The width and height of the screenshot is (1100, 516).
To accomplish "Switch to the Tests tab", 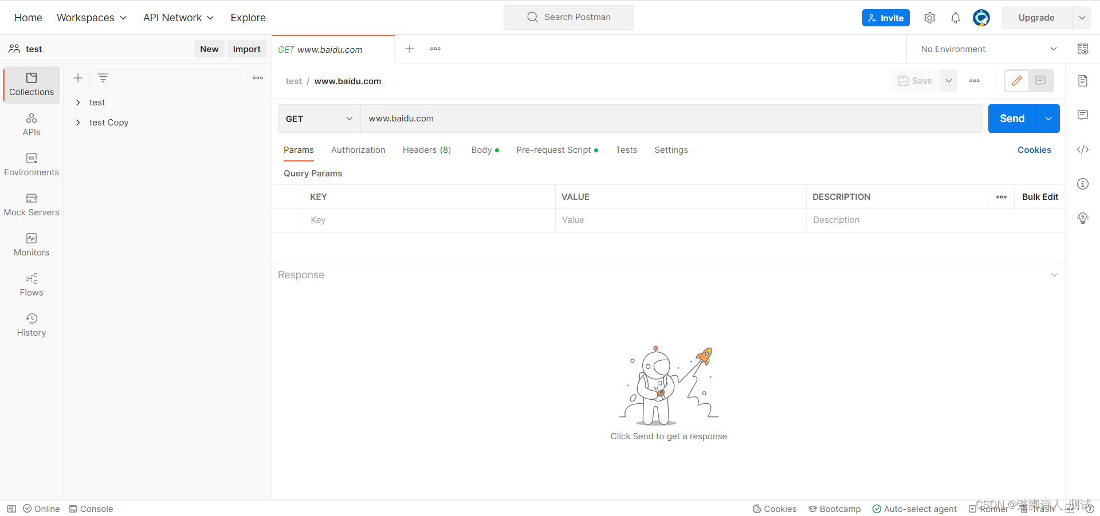I will [626, 150].
